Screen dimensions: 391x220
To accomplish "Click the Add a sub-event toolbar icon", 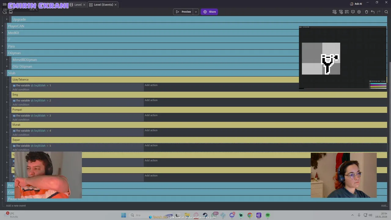I will click(x=341, y=12).
